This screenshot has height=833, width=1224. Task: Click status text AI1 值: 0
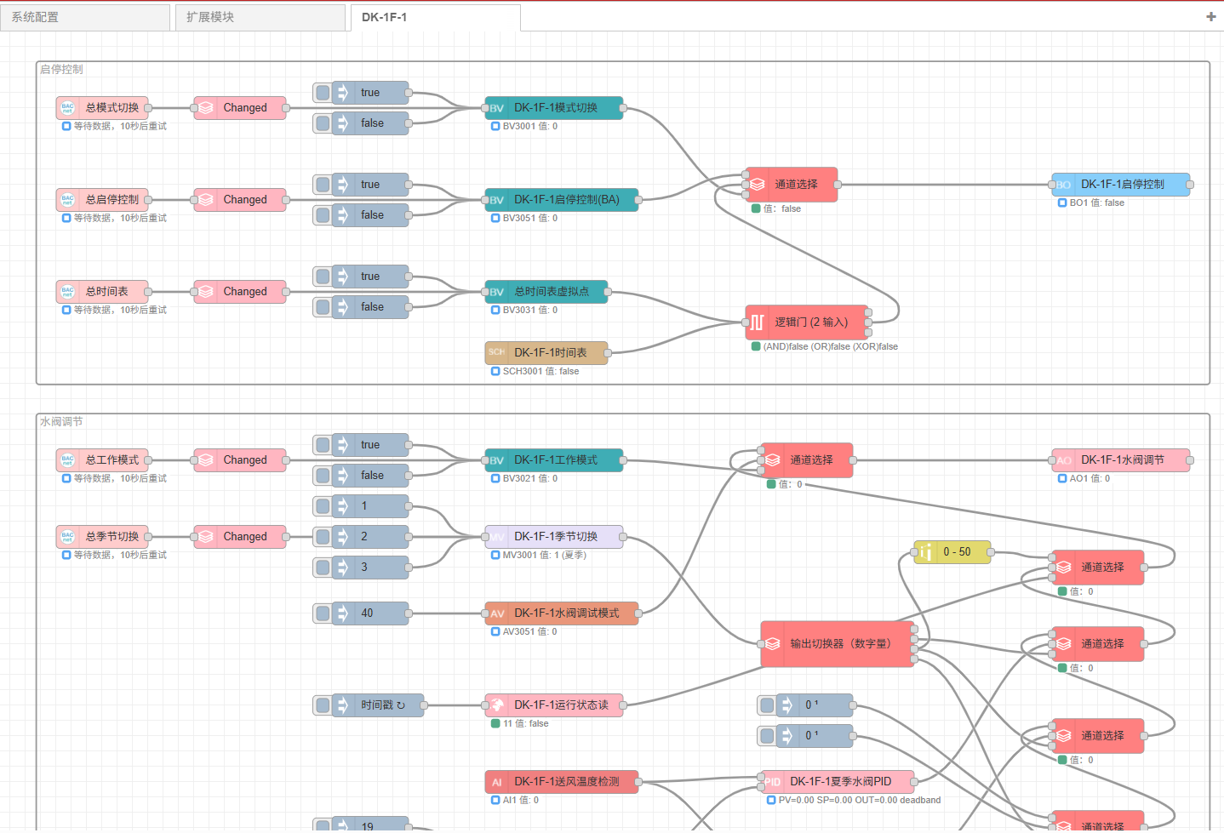[521, 801]
